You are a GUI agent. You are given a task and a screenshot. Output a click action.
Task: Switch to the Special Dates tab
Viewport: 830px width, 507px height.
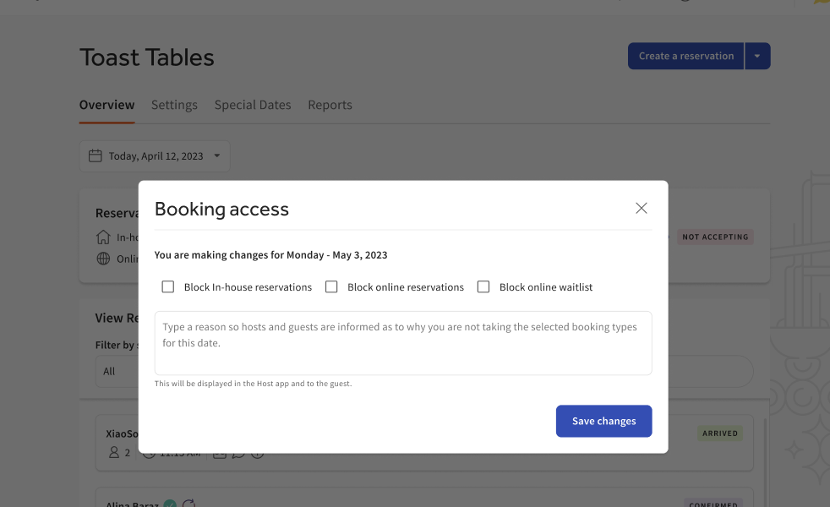tap(253, 105)
